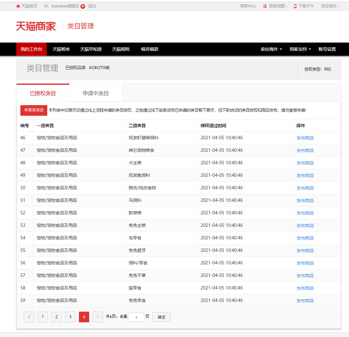This screenshot has width=349, height=337.
Task: Open the 商家中心 link
Action: pos(248,6)
